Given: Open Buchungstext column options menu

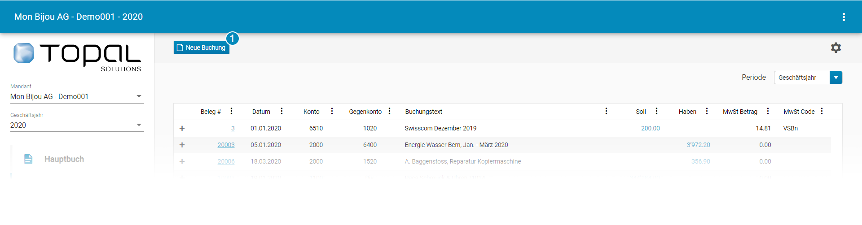Looking at the screenshot, I should tap(606, 111).
